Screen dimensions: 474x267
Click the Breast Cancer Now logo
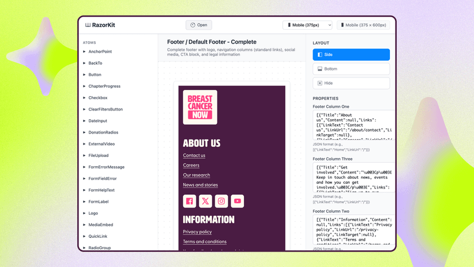pyautogui.click(x=200, y=107)
